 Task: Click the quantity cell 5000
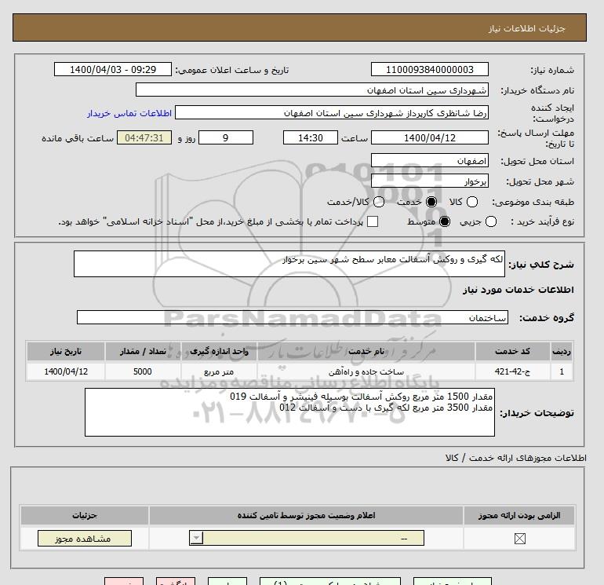(x=143, y=371)
